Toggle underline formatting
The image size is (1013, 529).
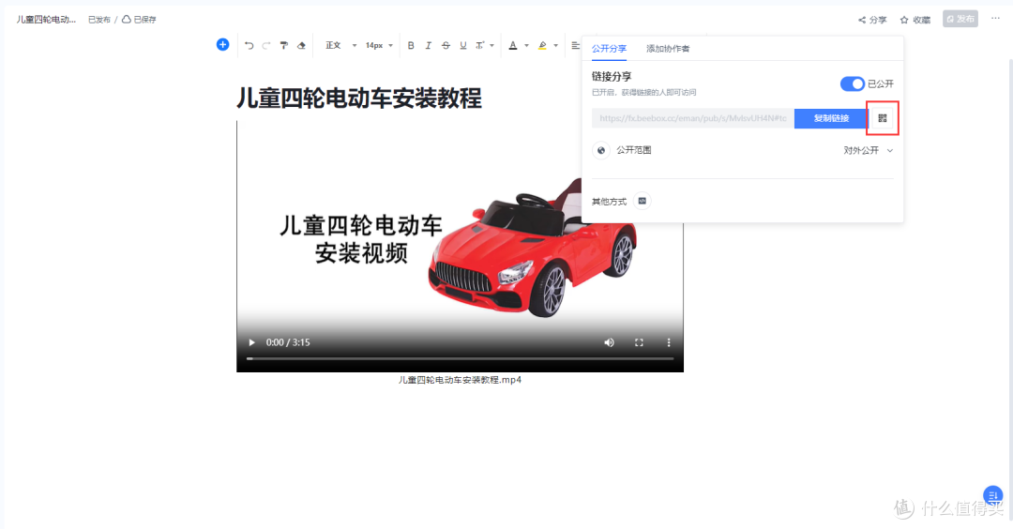pyautogui.click(x=463, y=45)
